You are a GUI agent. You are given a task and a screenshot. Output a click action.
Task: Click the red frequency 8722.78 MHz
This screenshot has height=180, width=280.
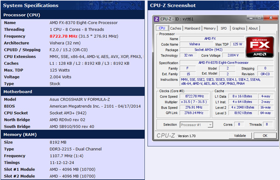click(63, 36)
